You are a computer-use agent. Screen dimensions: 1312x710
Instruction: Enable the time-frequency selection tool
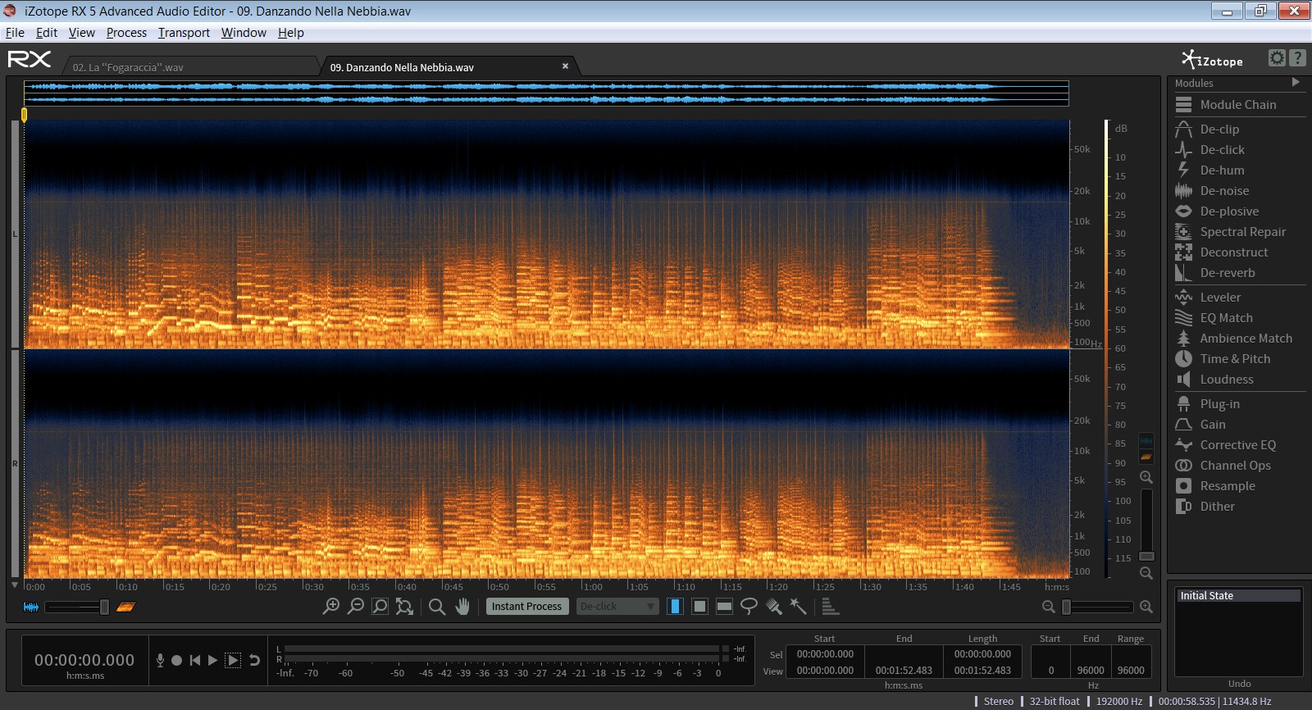tap(699, 607)
